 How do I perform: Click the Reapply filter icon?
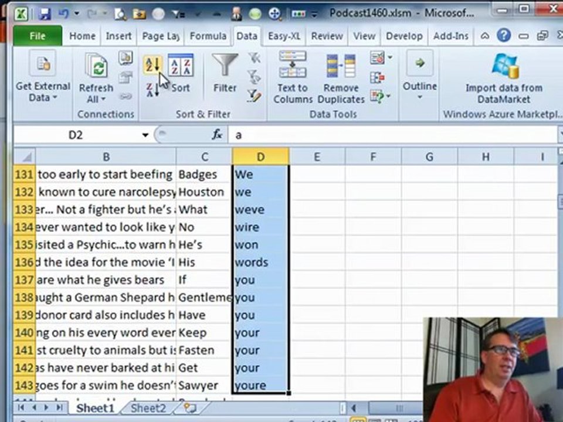click(254, 76)
